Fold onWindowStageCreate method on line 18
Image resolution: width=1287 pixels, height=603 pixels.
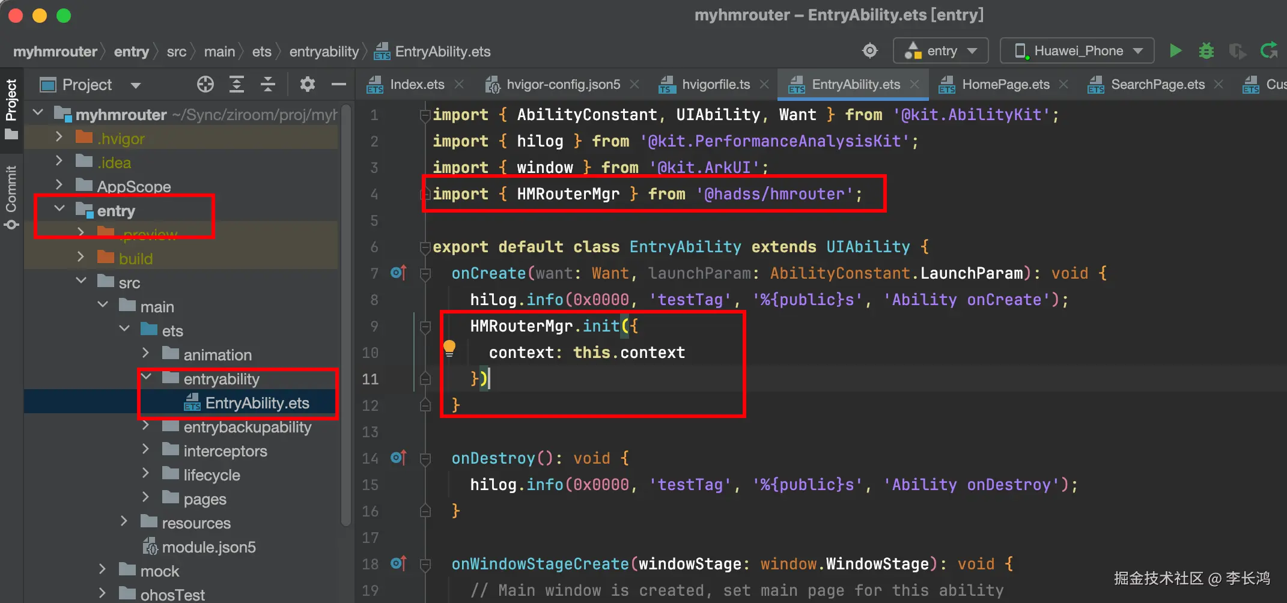point(425,565)
